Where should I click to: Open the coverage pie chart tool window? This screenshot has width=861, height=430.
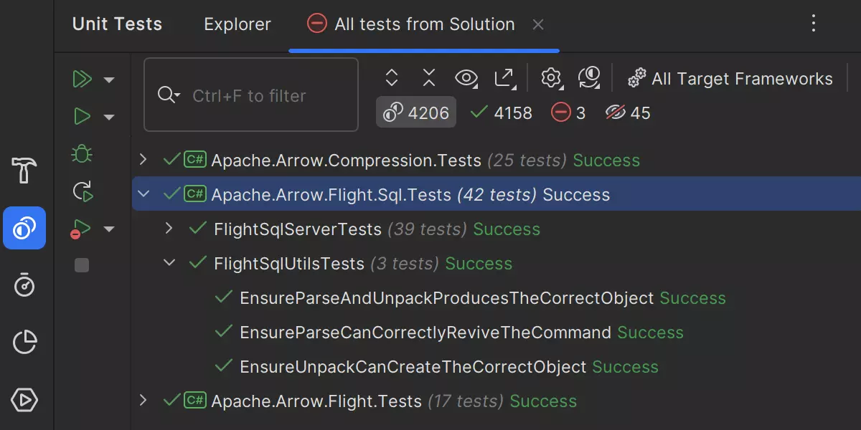point(24,342)
